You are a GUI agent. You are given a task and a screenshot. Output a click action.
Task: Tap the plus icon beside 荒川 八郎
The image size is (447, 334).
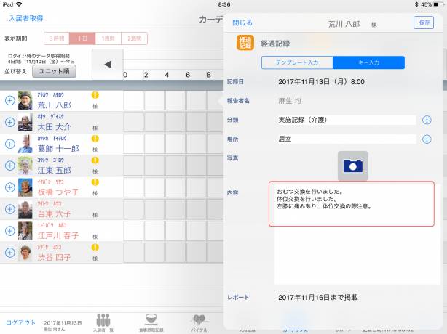coord(9,101)
